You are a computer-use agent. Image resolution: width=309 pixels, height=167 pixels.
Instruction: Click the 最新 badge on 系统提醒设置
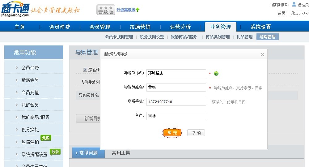(x=55, y=152)
